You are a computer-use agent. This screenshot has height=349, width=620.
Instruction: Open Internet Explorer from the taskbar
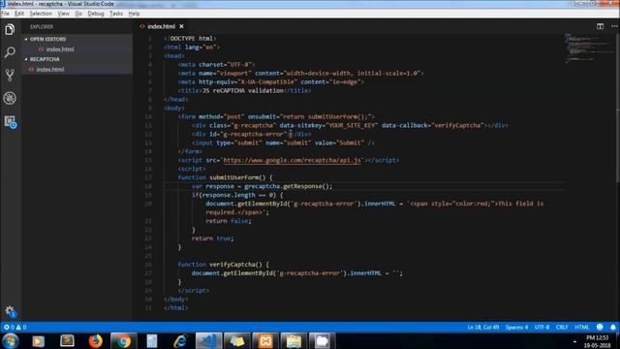[180, 341]
